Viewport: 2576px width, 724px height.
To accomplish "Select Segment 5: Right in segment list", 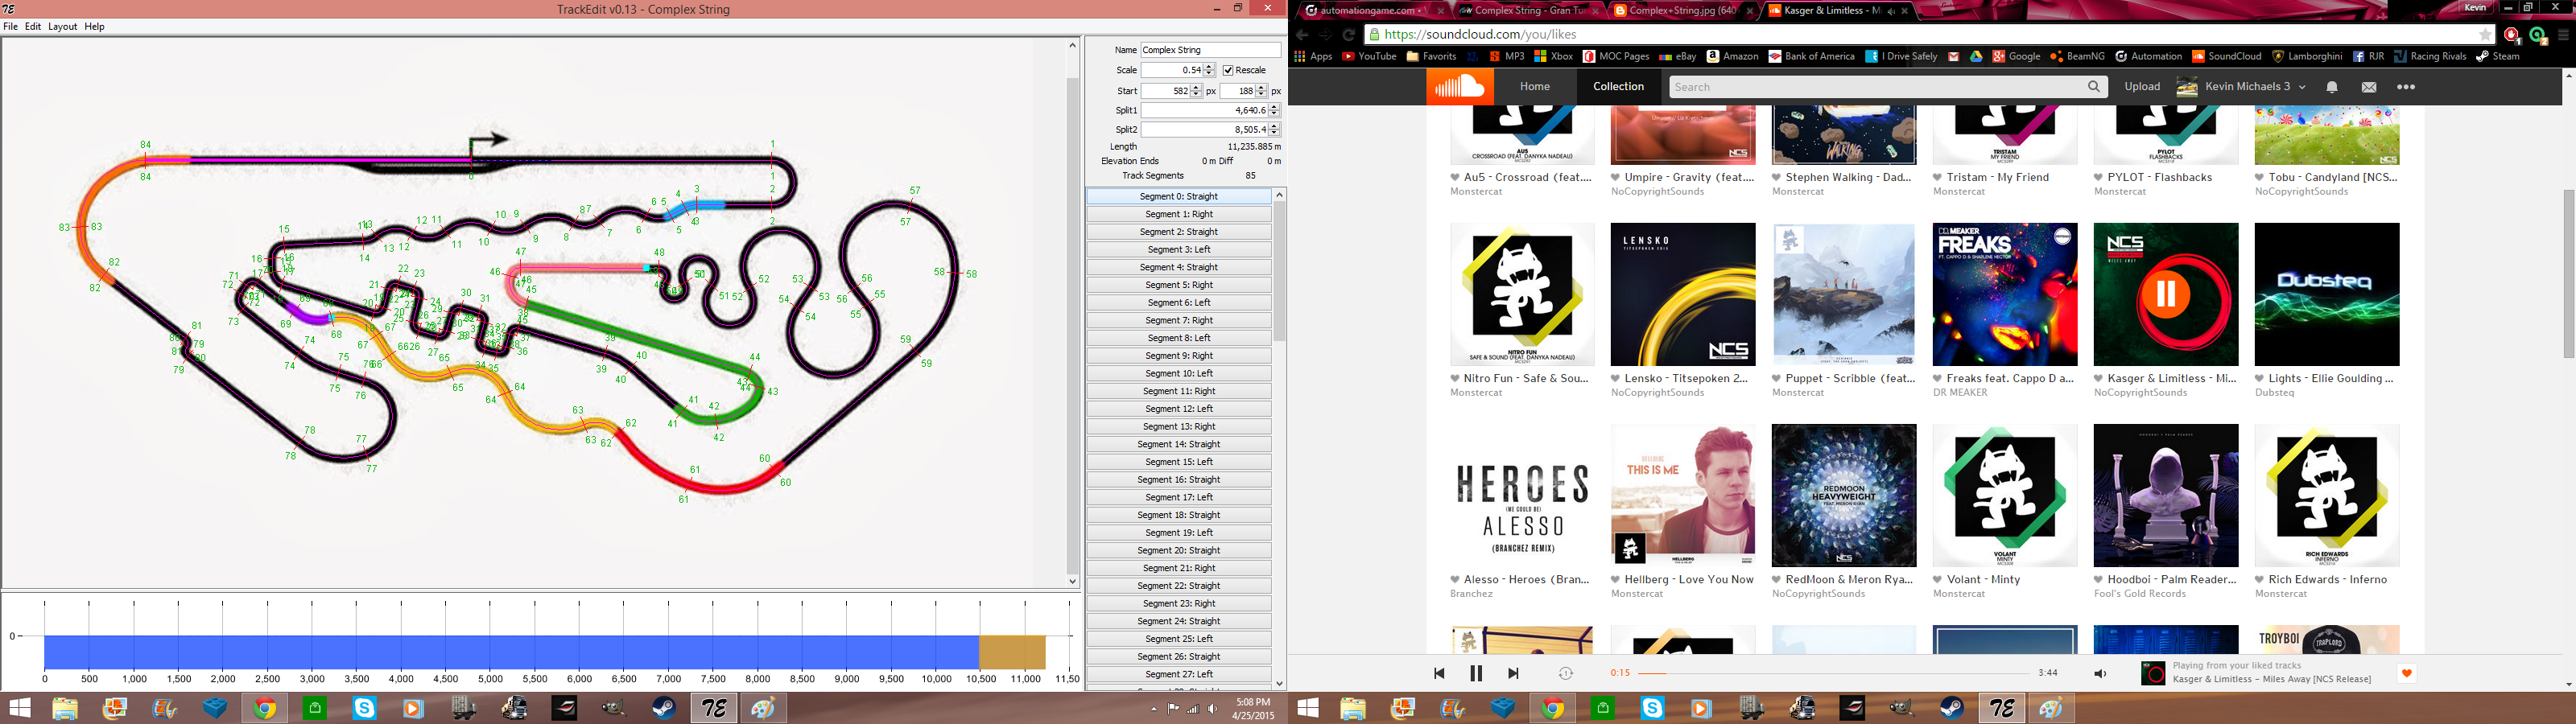I will pos(1179,285).
